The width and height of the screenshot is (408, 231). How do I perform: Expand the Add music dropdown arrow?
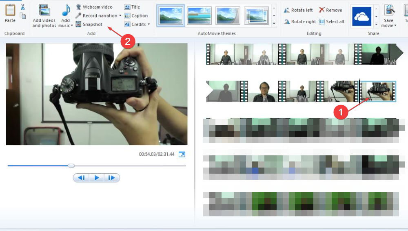(72, 25)
